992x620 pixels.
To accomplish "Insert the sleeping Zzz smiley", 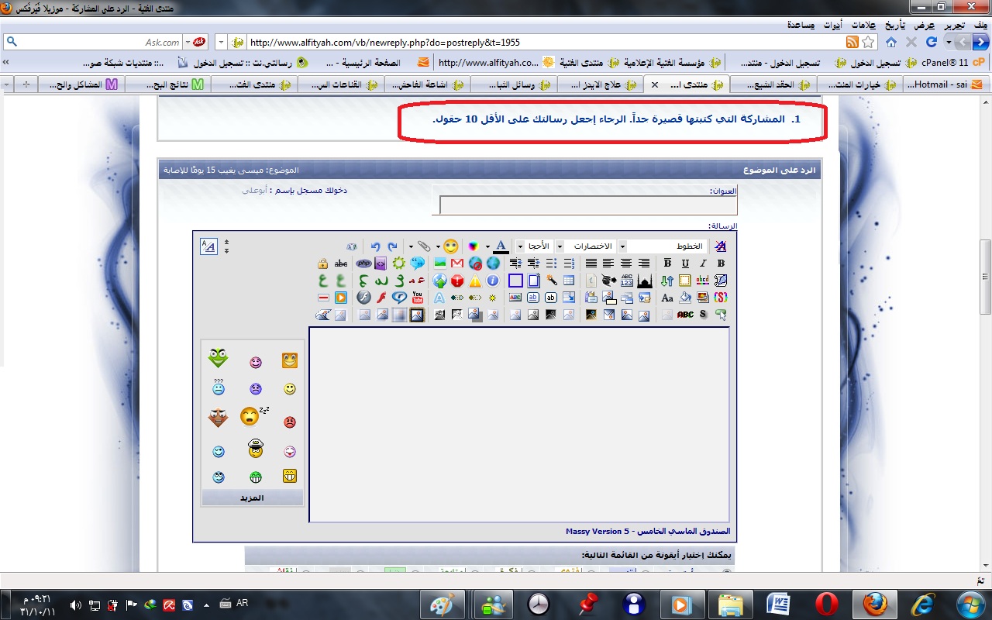I will point(250,416).
